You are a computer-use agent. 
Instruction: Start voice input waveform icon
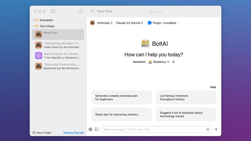(x=208, y=129)
